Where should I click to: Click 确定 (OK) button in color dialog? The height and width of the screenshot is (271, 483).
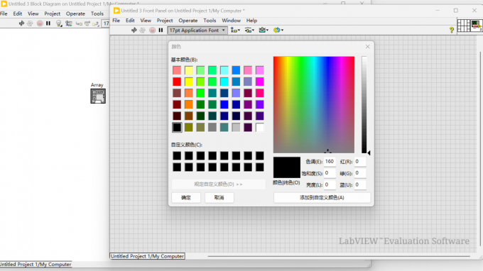(186, 197)
